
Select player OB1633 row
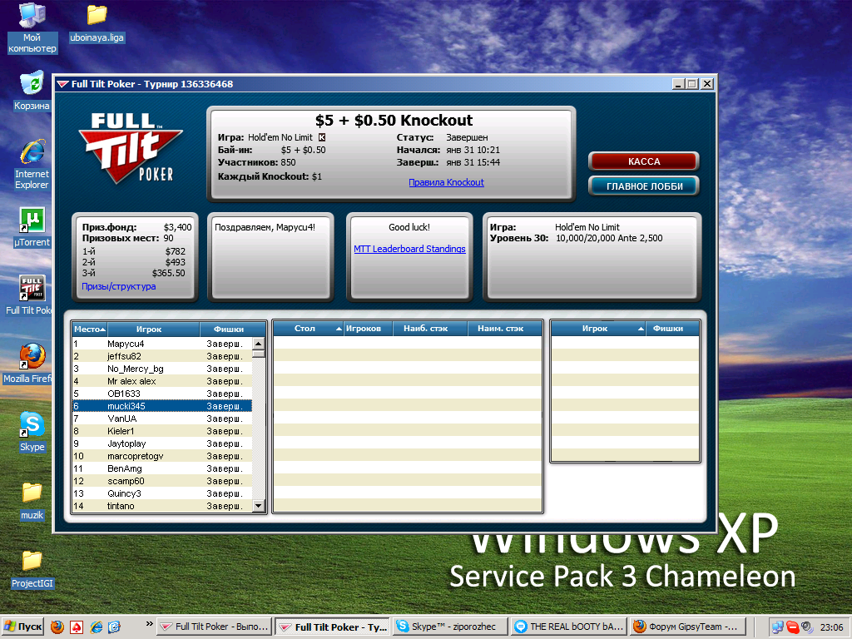pos(162,394)
